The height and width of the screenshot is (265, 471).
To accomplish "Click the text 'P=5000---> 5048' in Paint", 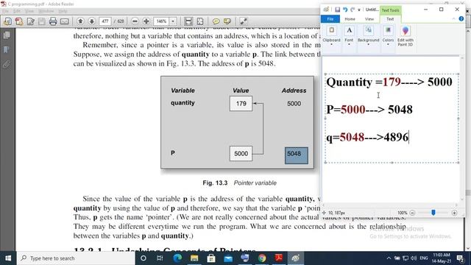I will [x=369, y=110].
